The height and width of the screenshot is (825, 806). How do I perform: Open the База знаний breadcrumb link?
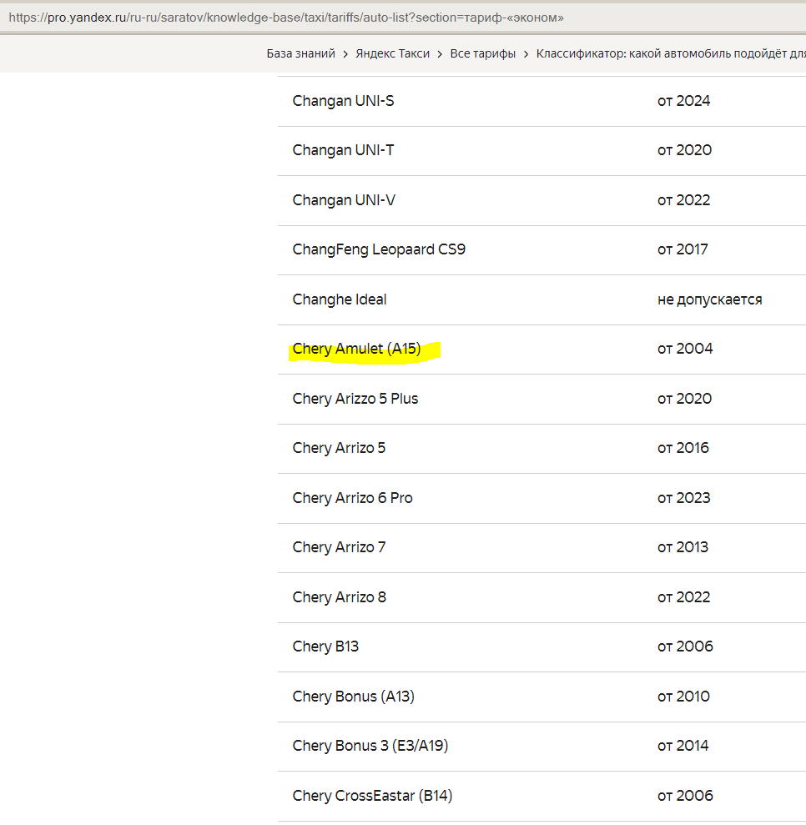300,53
